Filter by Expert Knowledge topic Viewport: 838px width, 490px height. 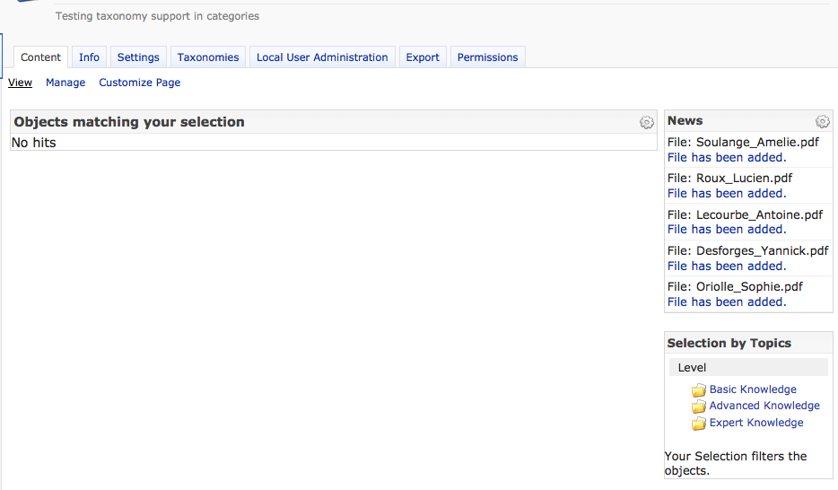tap(756, 423)
